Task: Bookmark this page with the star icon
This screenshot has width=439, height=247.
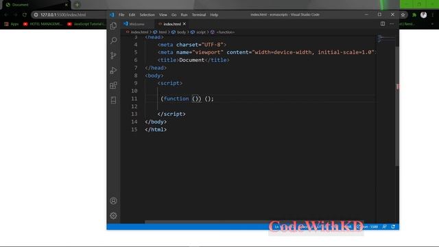Action: click(403, 14)
